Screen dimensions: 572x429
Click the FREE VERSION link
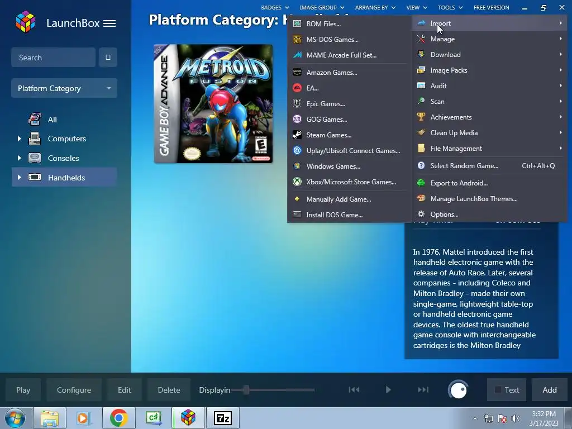tap(491, 7)
